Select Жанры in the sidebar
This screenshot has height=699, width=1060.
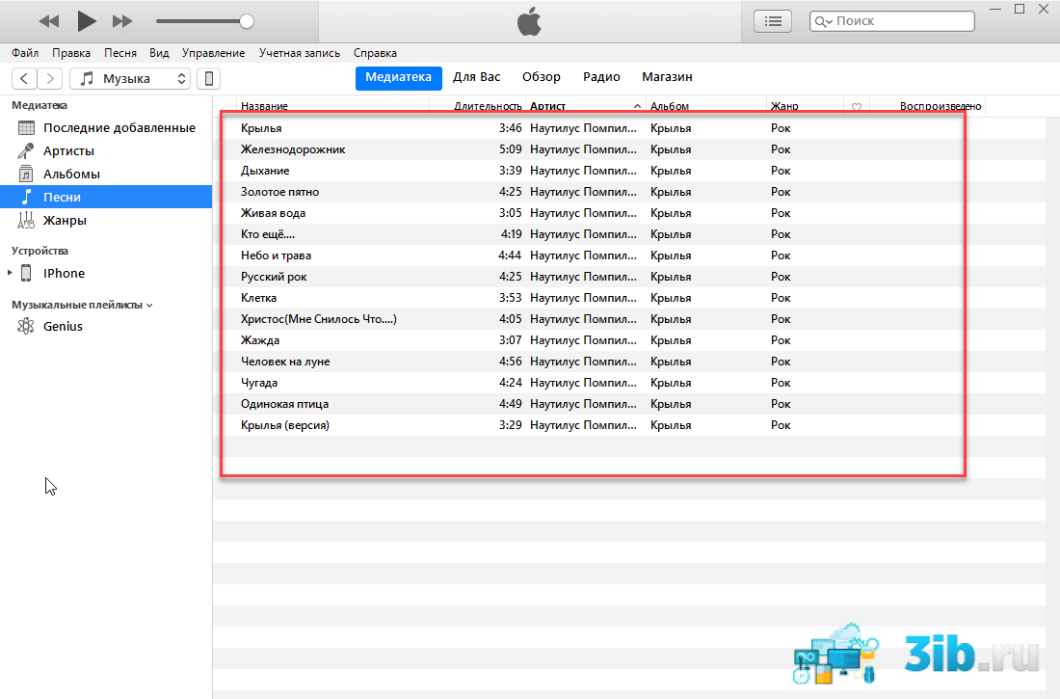(106, 220)
